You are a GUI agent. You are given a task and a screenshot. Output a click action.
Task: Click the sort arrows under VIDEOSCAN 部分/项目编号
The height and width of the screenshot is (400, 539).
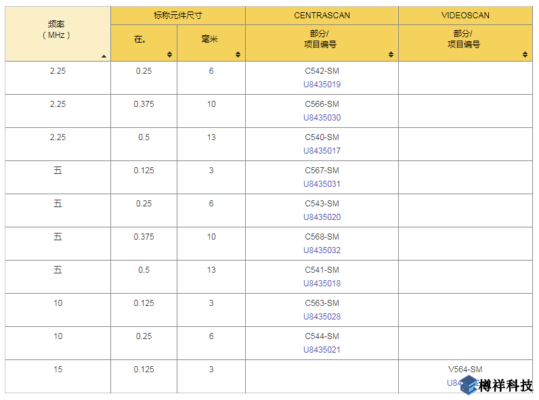tap(525, 55)
